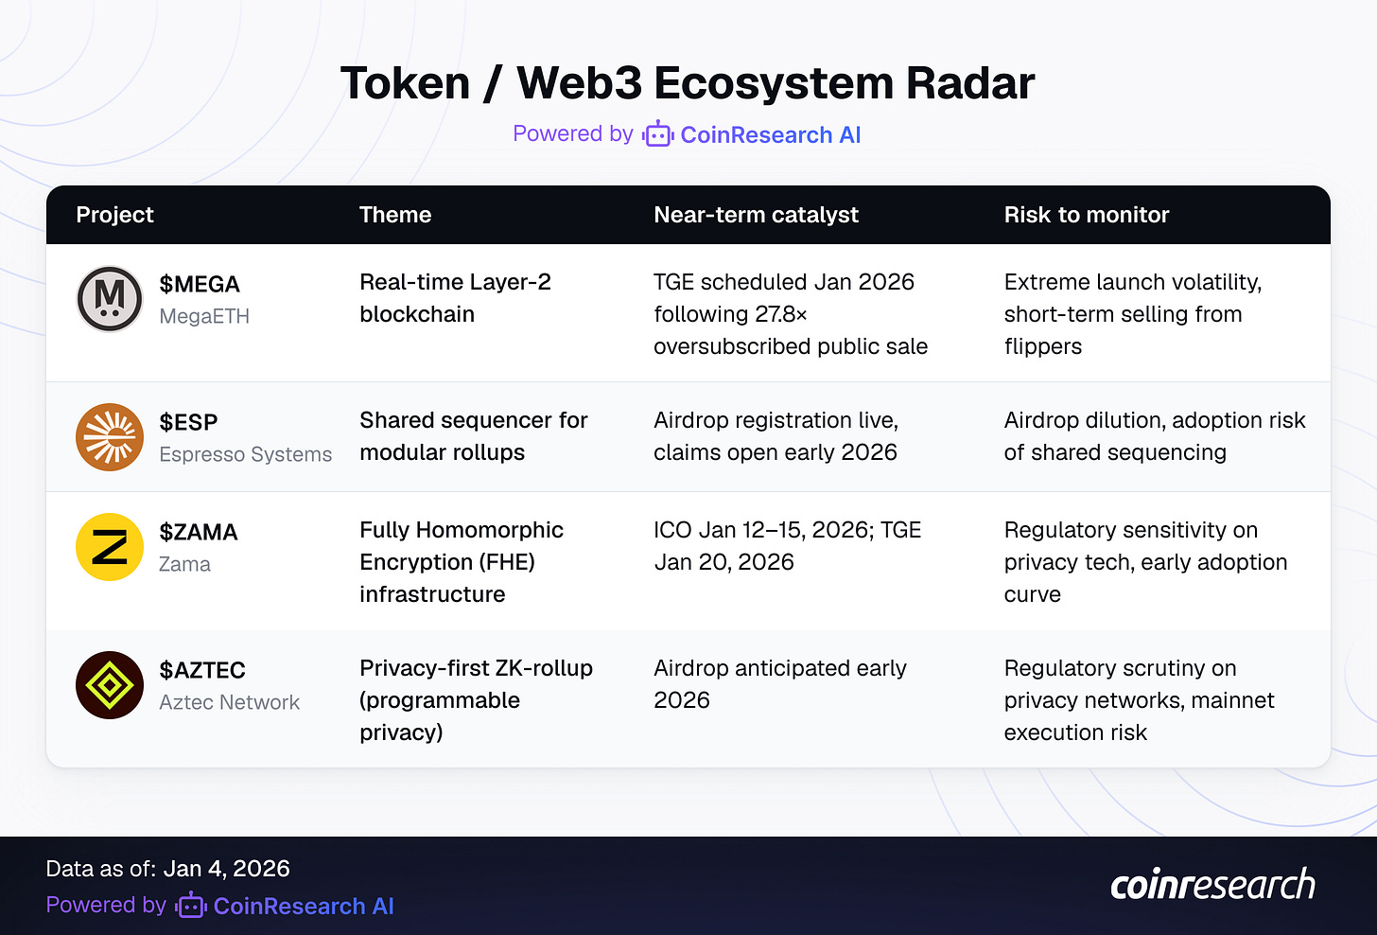Image resolution: width=1377 pixels, height=935 pixels.
Task: Click the Theme column header
Action: 395,215
